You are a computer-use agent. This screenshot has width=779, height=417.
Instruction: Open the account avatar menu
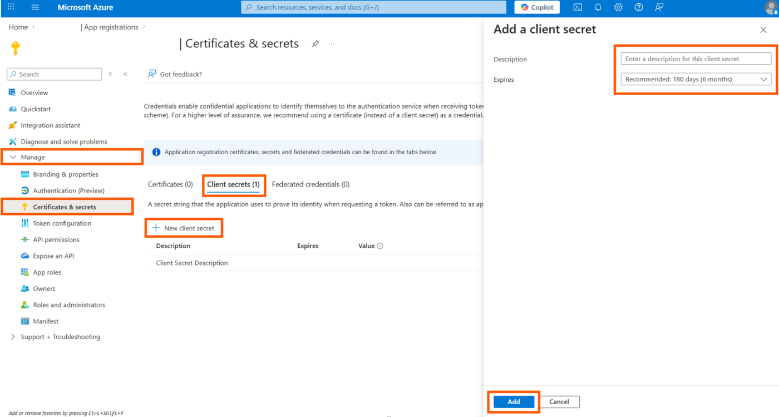771,7
